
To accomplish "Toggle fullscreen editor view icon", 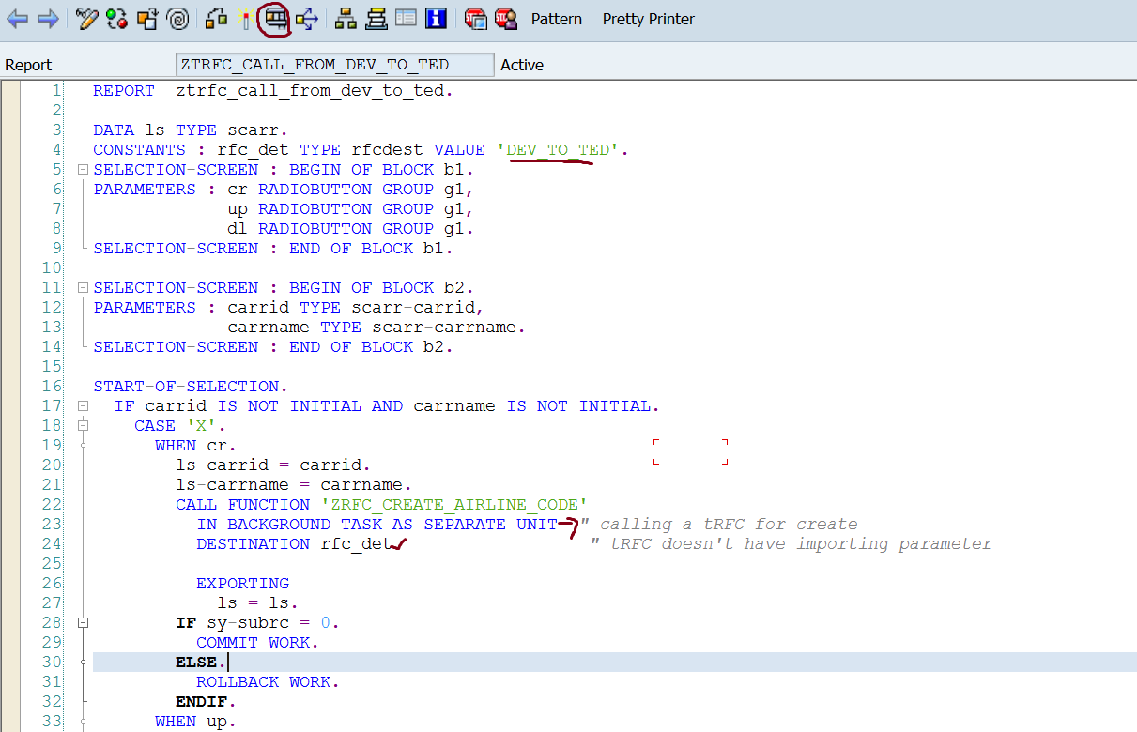I will [x=406, y=18].
